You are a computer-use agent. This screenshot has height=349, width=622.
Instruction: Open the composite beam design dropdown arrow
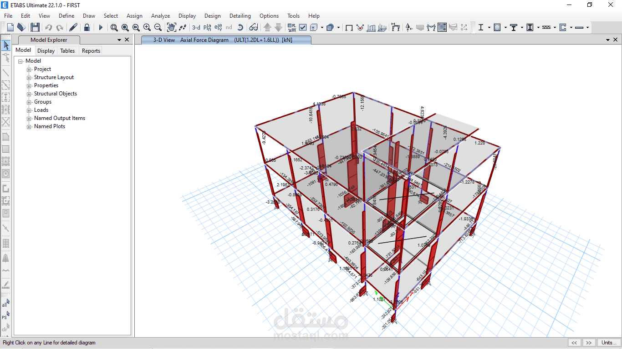(x=522, y=27)
